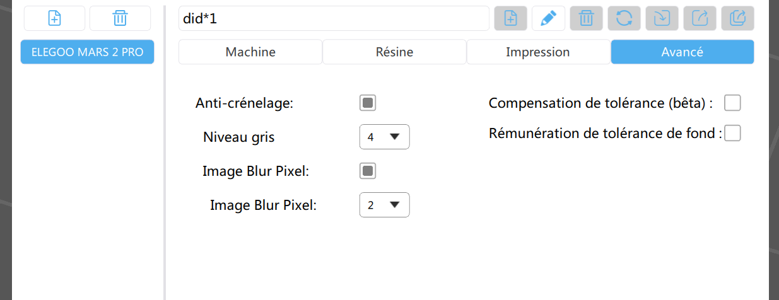Expand the Image Blur Pixel value dropdown

[x=384, y=205]
